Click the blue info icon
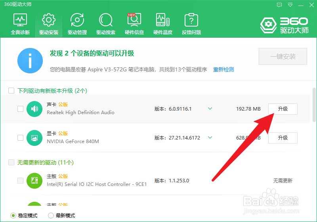 click(x=30, y=61)
